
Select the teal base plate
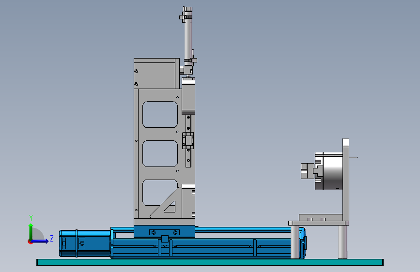tap(210, 262)
